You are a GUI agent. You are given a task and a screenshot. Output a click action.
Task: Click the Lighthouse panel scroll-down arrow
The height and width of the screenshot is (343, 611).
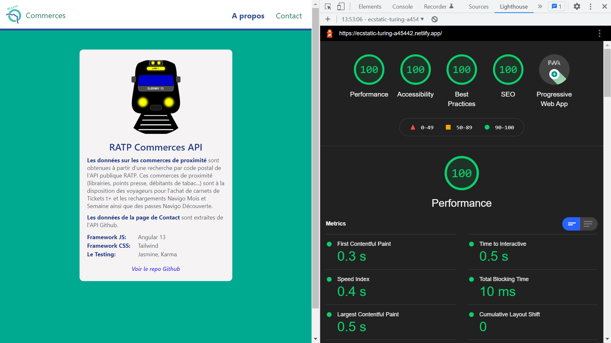[x=607, y=339]
